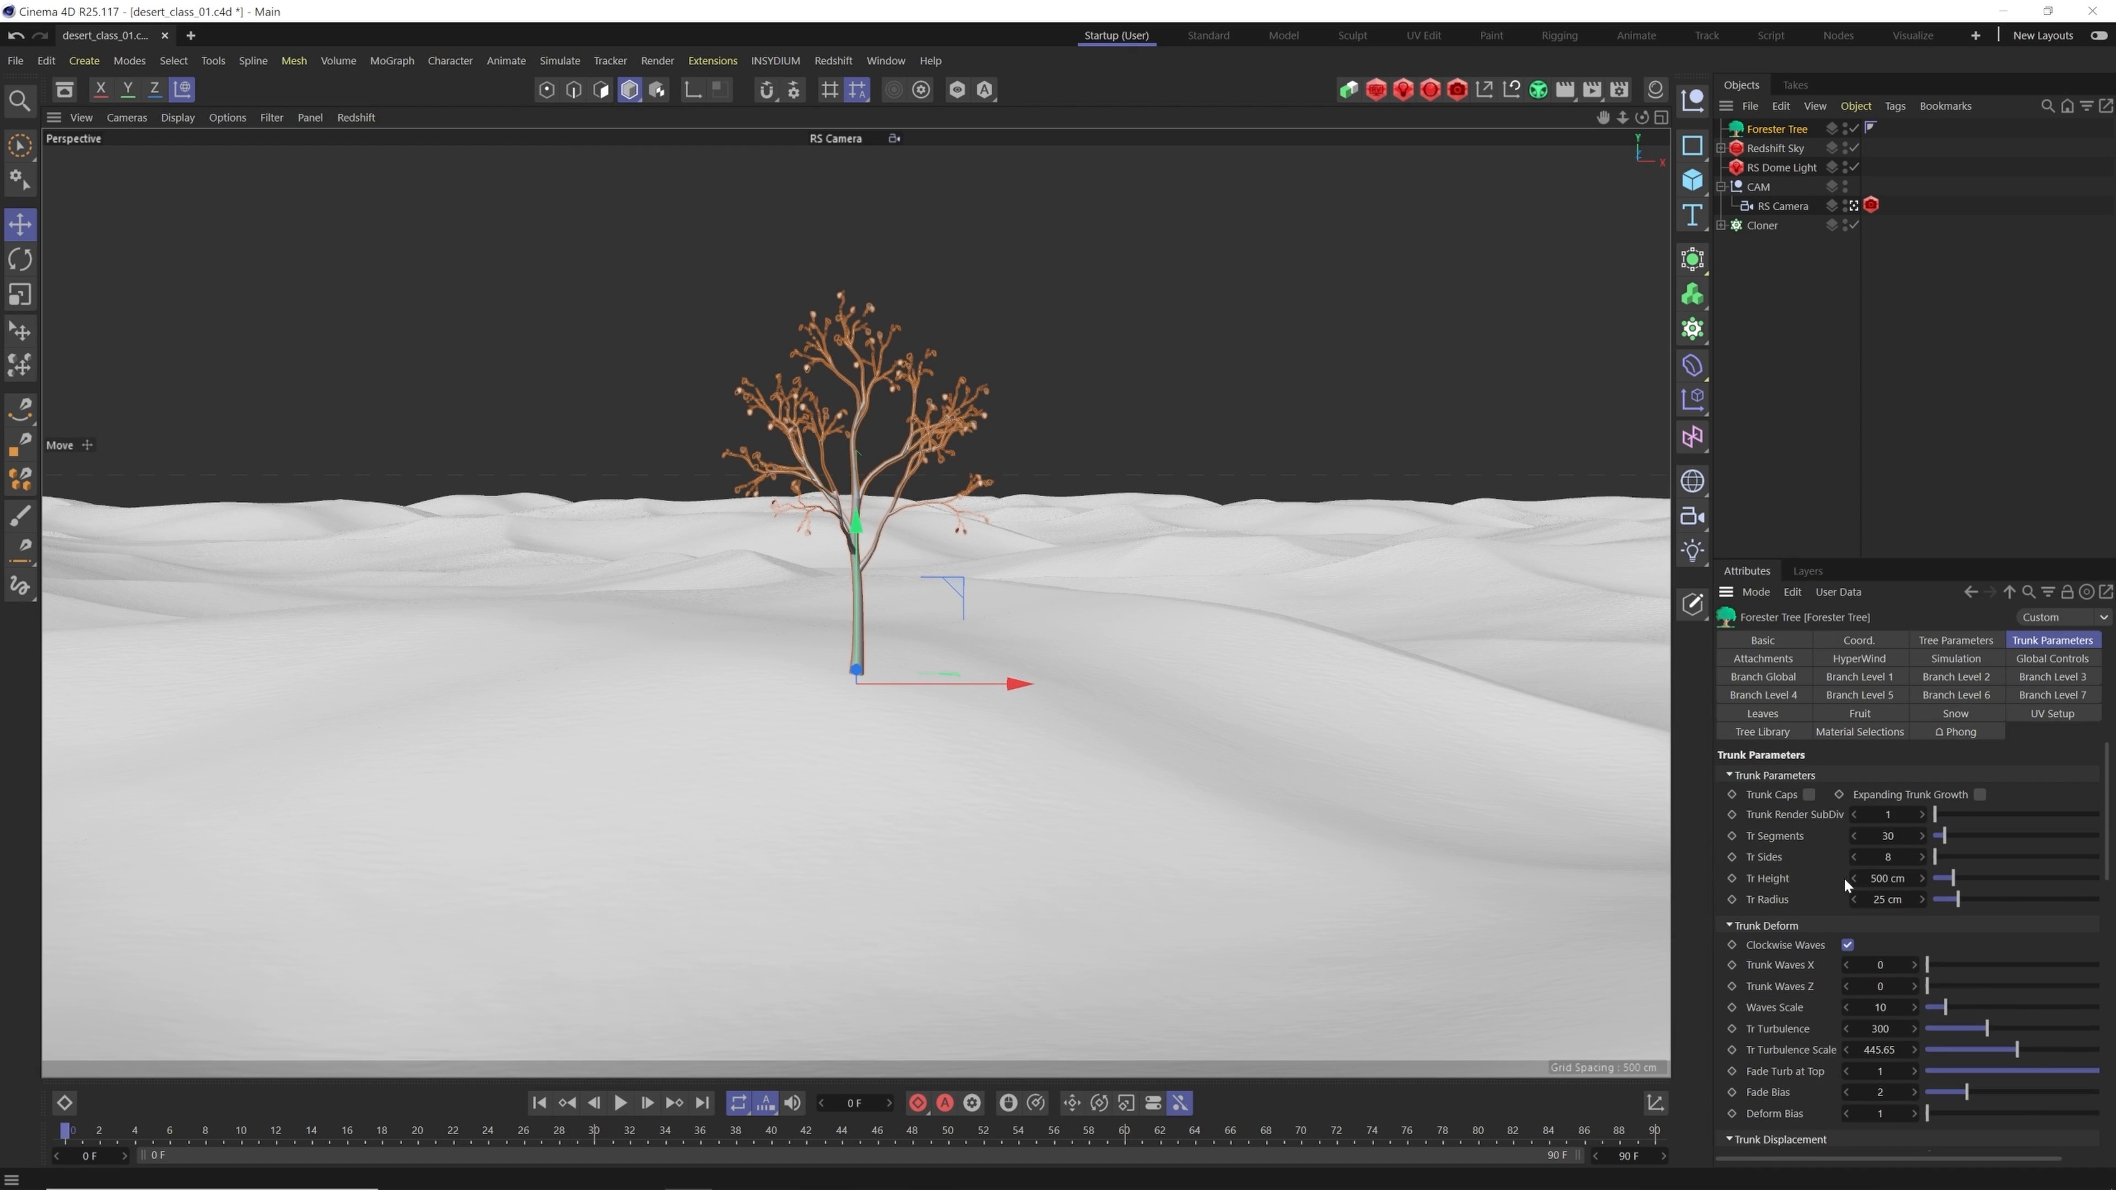Viewport: 2116px width, 1190px height.
Task: Toggle sound playback speaker icon
Action: (x=792, y=1103)
